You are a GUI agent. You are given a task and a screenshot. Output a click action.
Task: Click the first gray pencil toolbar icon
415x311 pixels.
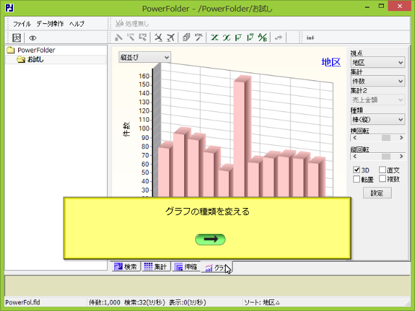coord(119,38)
